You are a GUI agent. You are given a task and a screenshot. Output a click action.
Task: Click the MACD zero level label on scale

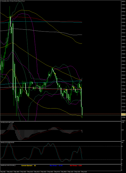pos(122,130)
